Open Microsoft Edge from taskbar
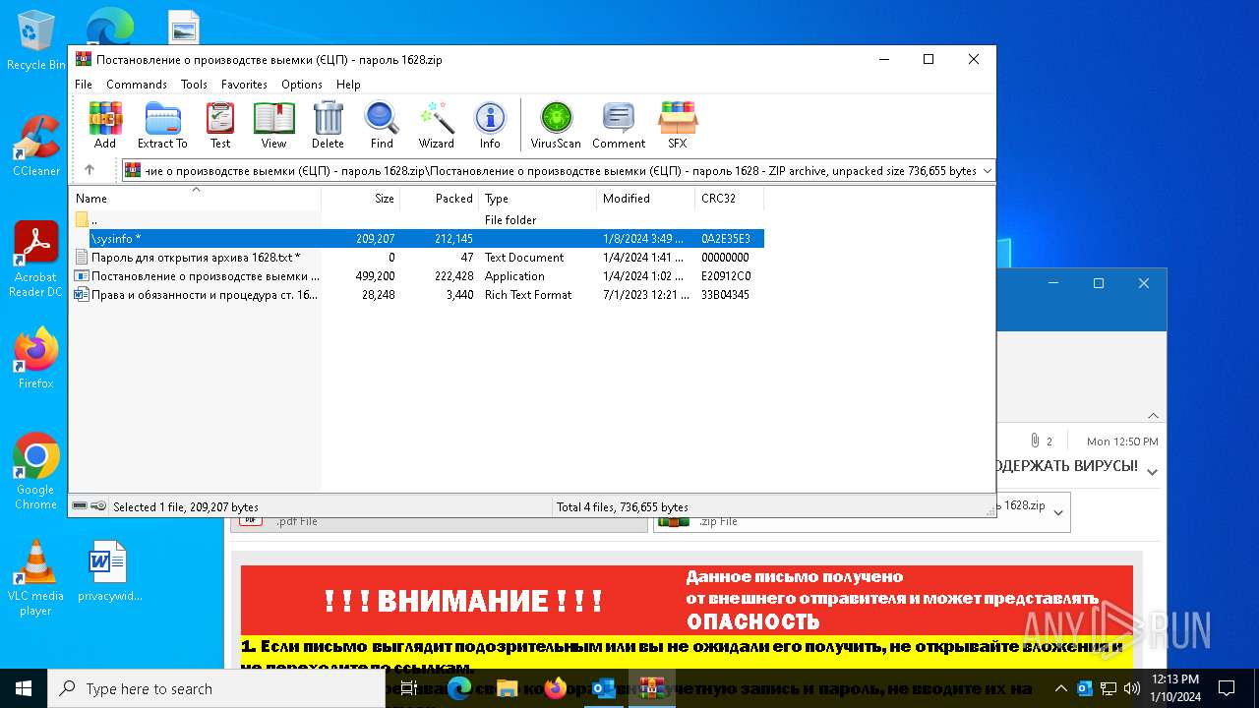The image size is (1259, 708). (x=459, y=688)
